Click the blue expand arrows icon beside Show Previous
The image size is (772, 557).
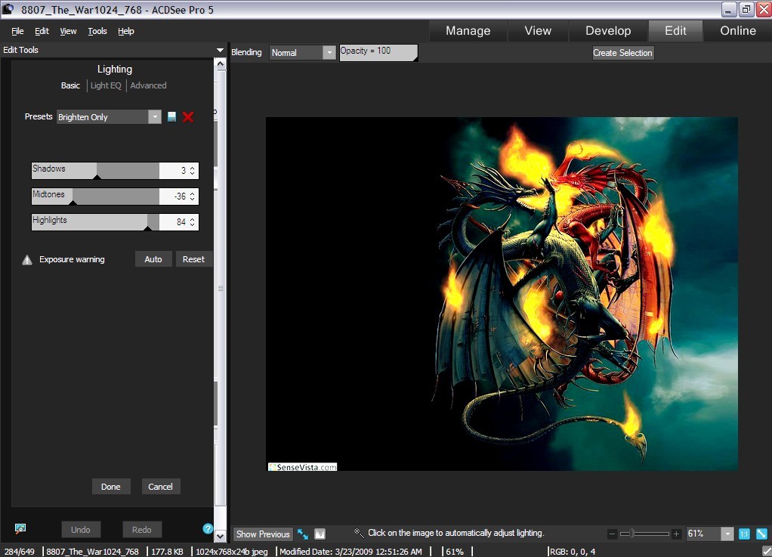[x=302, y=534]
